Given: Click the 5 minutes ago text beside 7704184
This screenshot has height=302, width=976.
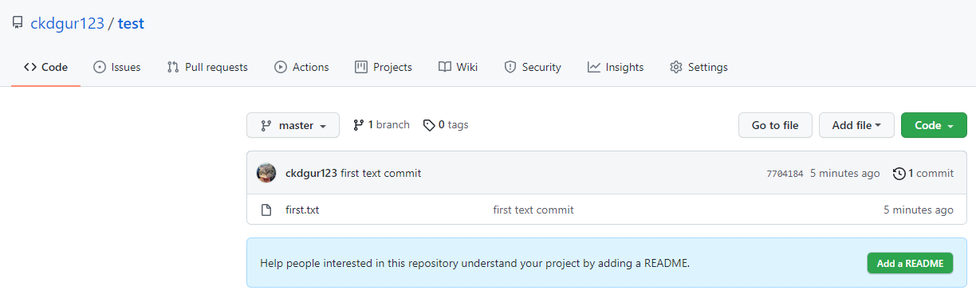Looking at the screenshot, I should tap(845, 173).
